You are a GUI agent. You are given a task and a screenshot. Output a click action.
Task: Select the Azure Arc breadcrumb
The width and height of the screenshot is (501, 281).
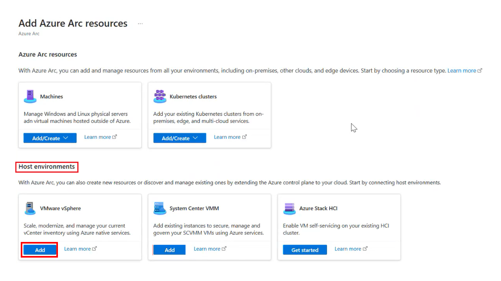pos(29,34)
